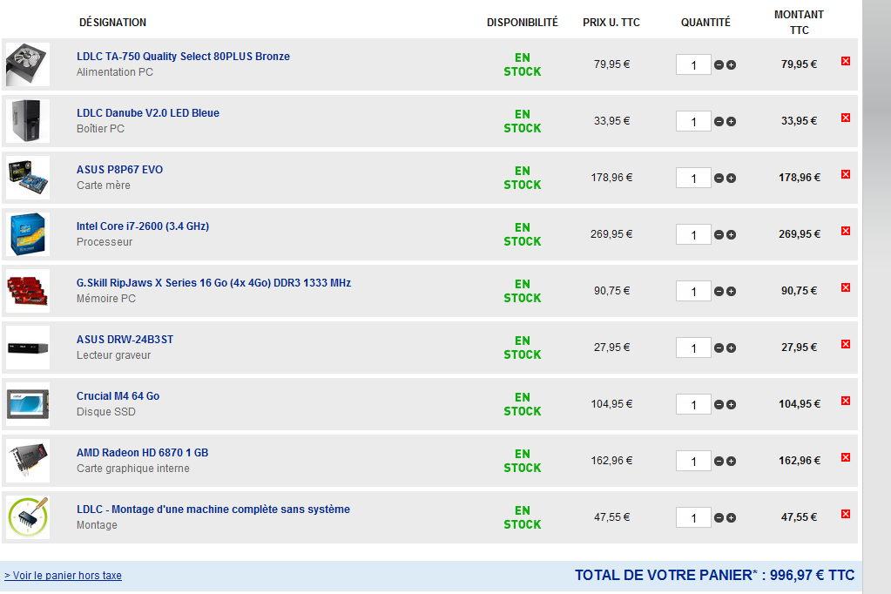Click the ASUS optical drive thumbnail
This screenshot has width=891, height=594.
pos(28,348)
